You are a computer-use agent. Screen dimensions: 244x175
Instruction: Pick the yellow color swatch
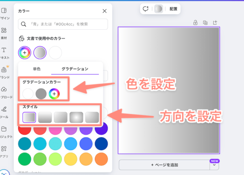click(71, 159)
